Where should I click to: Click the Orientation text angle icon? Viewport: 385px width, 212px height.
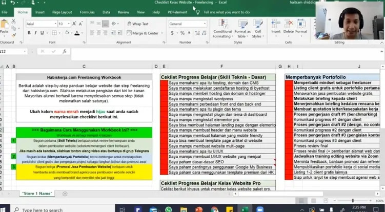point(114,24)
